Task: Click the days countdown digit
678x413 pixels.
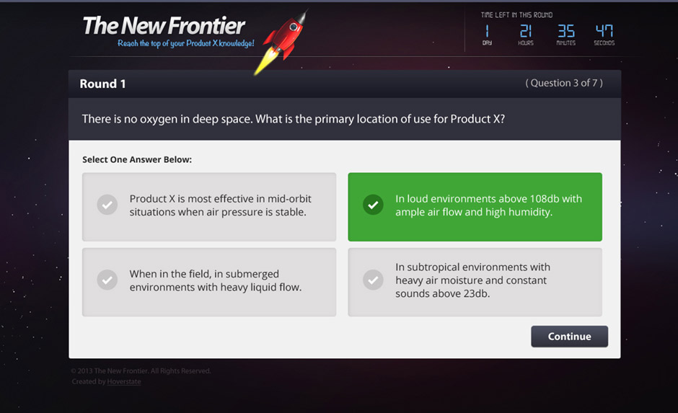Action: [488, 31]
